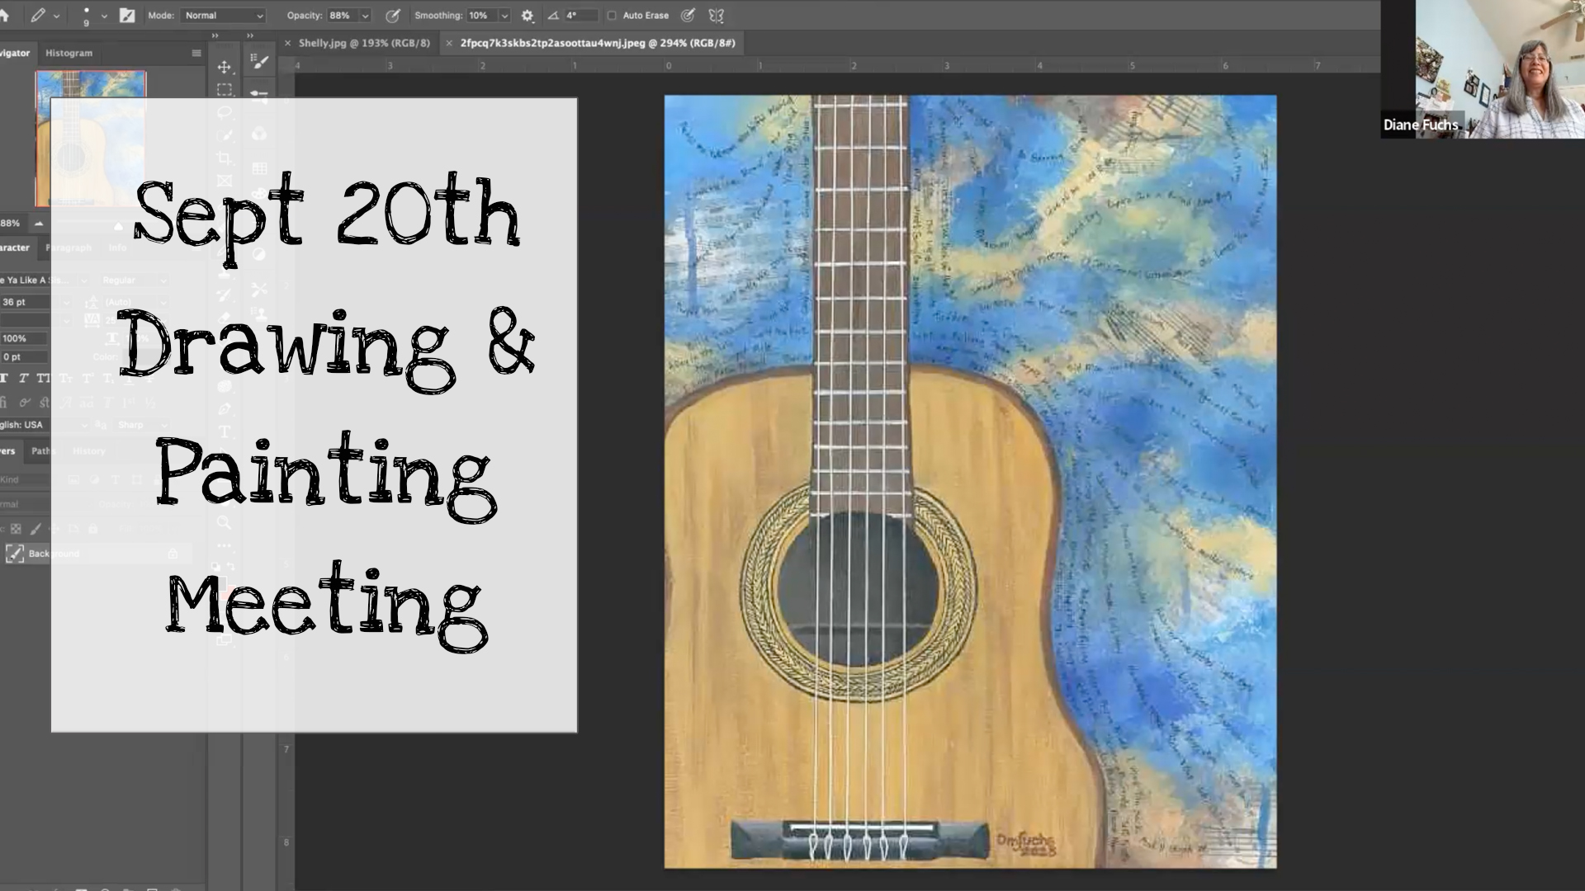Click the brush angle icon
This screenshot has width=1585, height=891.
(x=553, y=16)
